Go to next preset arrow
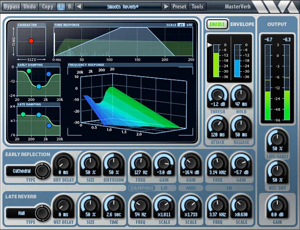This screenshot has height=230, width=300. [x=166, y=7]
